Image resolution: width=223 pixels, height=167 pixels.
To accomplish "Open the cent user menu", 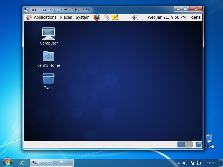I will point(196,17).
